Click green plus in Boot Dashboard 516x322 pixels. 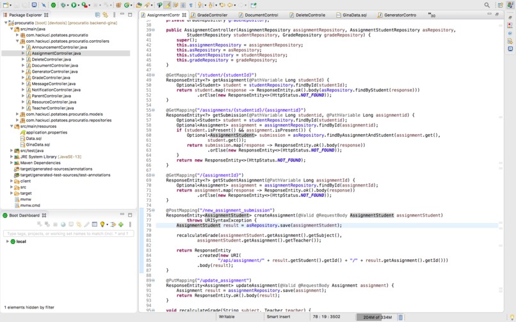pos(121,224)
